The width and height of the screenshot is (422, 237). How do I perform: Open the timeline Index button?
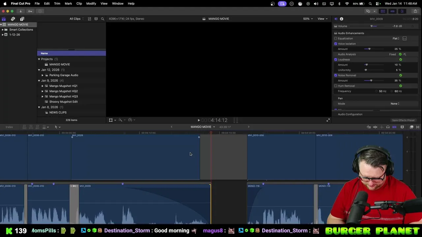pyautogui.click(x=9, y=127)
